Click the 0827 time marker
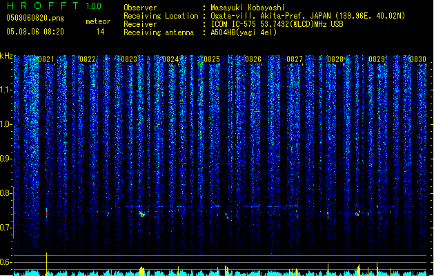Viewport: 434px width, 276px height. (x=295, y=59)
